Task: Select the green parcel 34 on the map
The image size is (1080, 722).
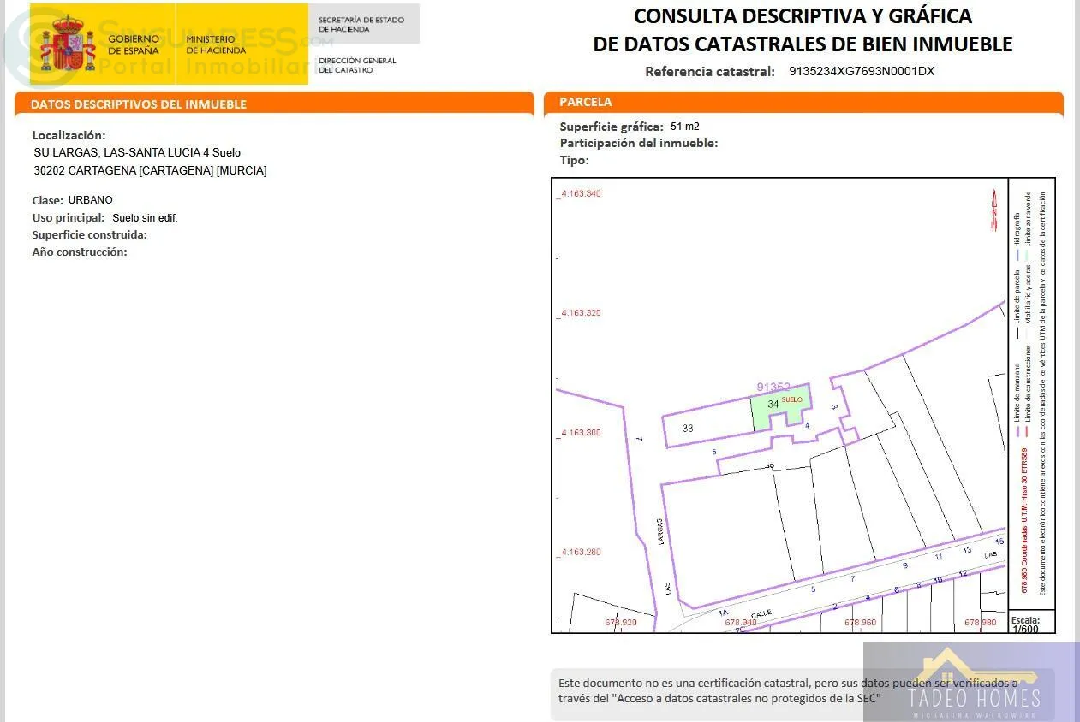Action: [x=779, y=407]
